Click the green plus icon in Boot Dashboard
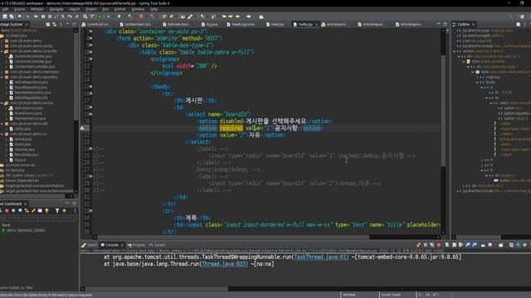531x298 pixels. click(x=64, y=211)
